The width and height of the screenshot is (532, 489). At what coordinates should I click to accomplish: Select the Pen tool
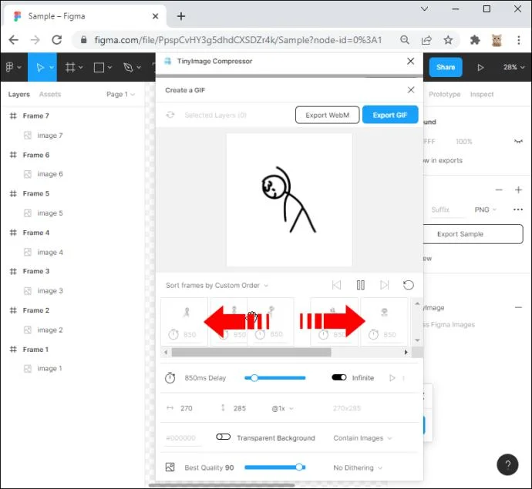pos(128,67)
